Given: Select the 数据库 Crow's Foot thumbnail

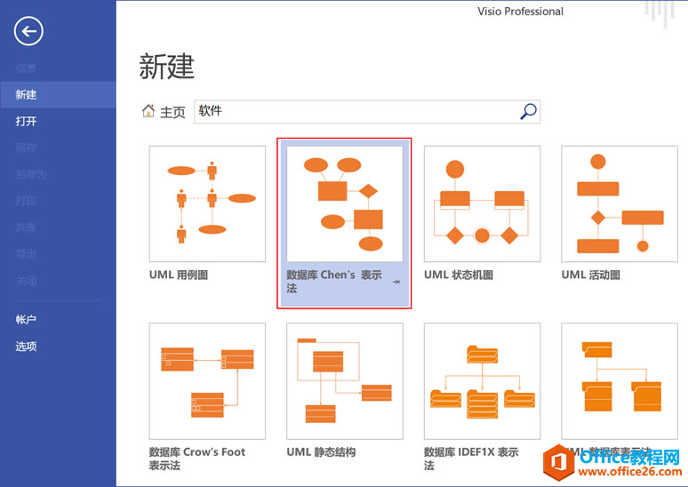Looking at the screenshot, I should [207, 381].
